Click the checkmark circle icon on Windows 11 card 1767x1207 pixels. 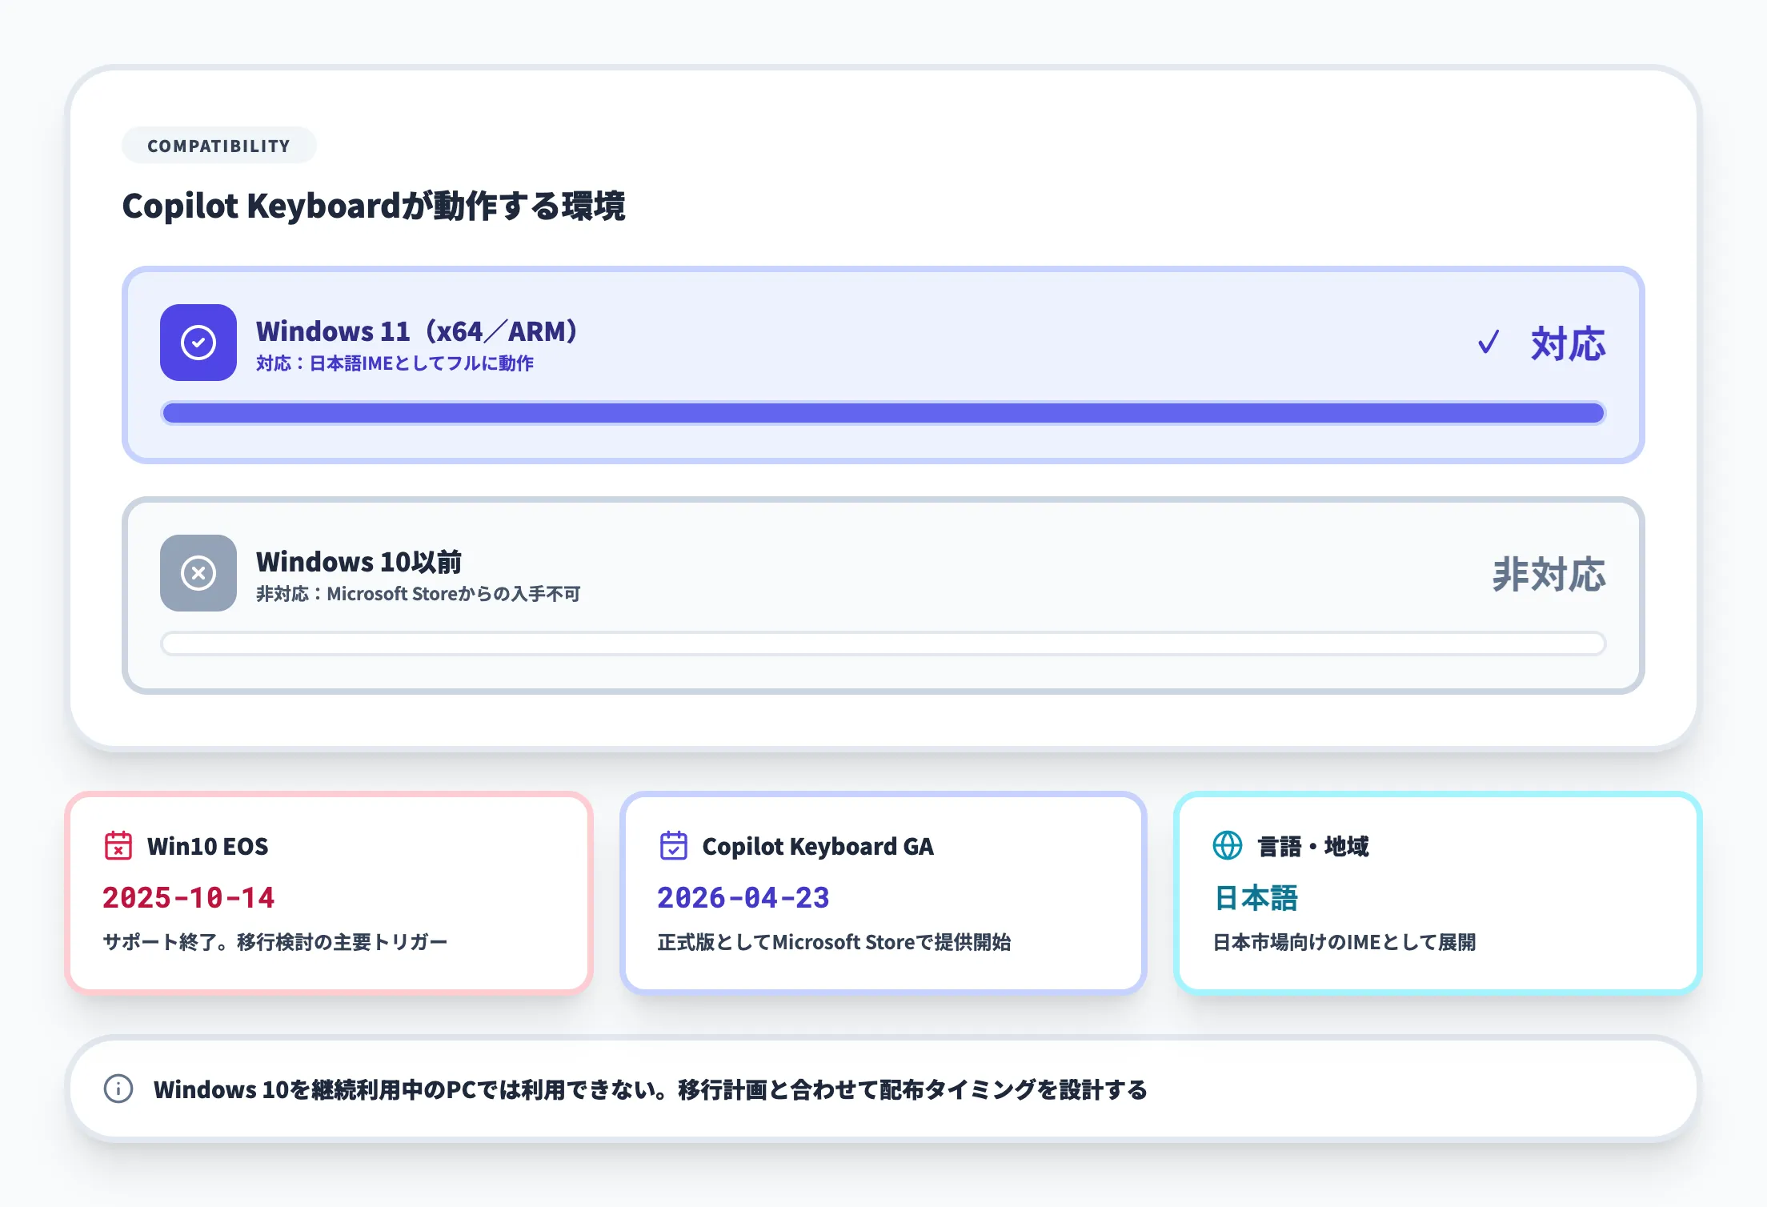198,342
